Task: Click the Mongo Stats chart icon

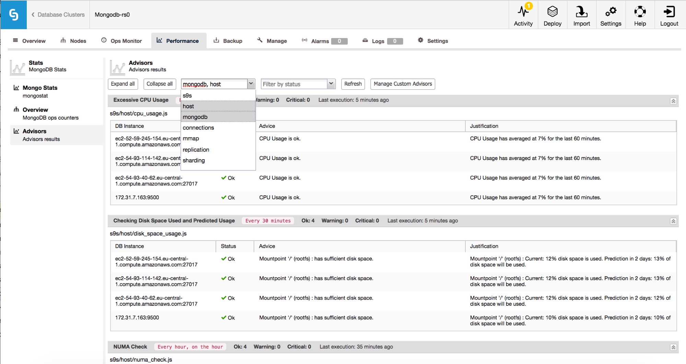Action: pos(16,88)
